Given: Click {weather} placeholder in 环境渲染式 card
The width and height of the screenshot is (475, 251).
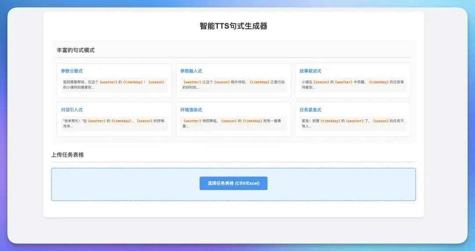Looking at the screenshot, I should 192,121.
